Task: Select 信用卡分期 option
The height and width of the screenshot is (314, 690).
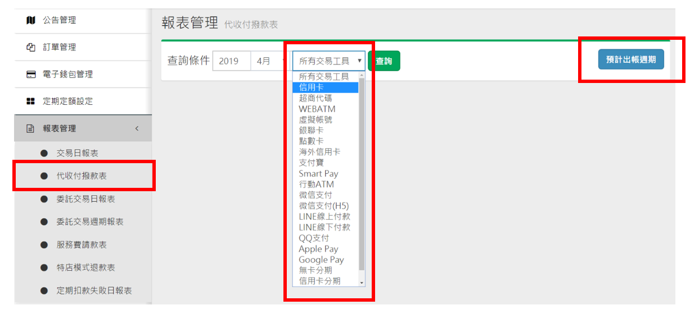Action: click(325, 281)
